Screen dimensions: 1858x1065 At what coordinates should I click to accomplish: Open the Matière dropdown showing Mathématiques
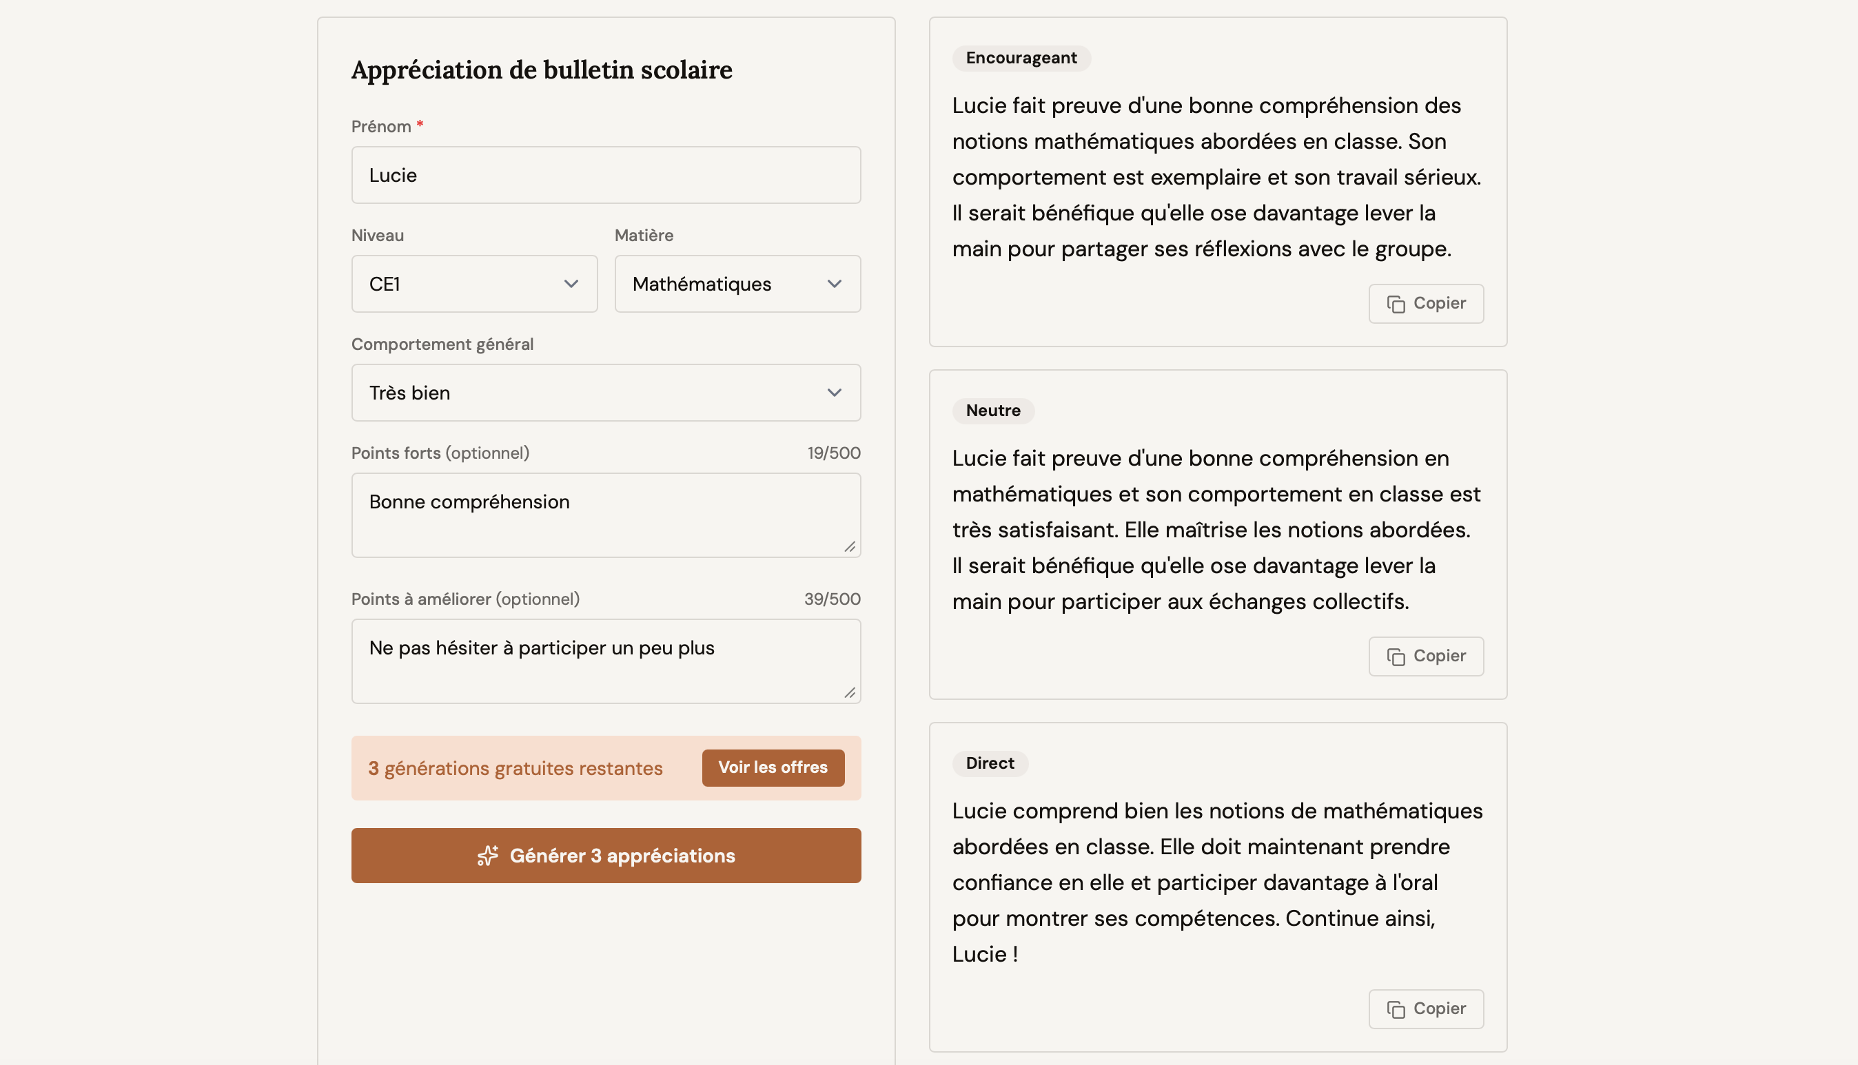[737, 284]
